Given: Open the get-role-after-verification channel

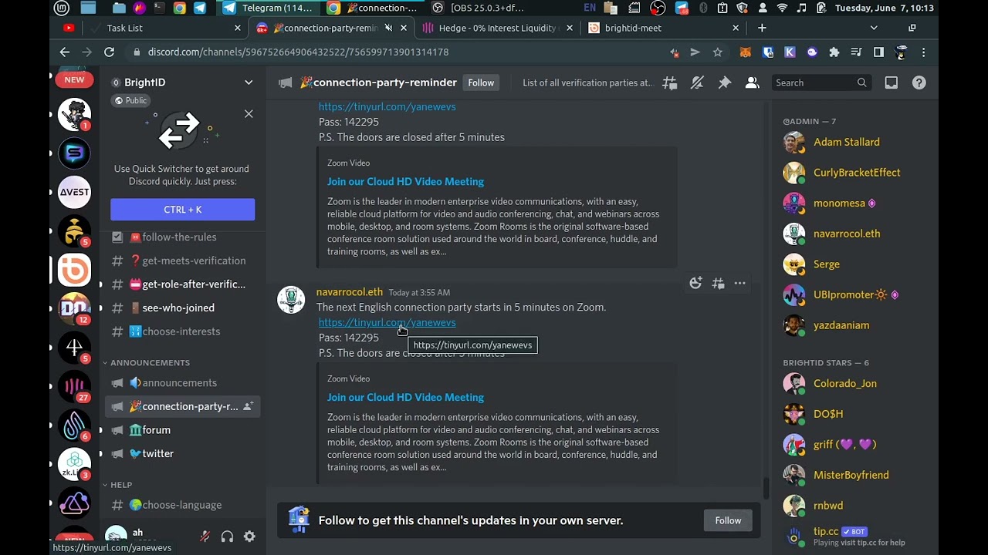Looking at the screenshot, I should point(183,284).
